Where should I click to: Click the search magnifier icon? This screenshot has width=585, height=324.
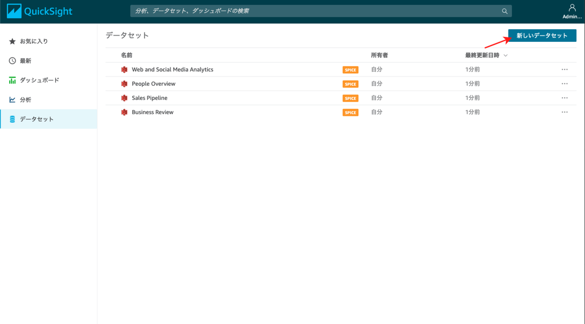[x=505, y=11]
